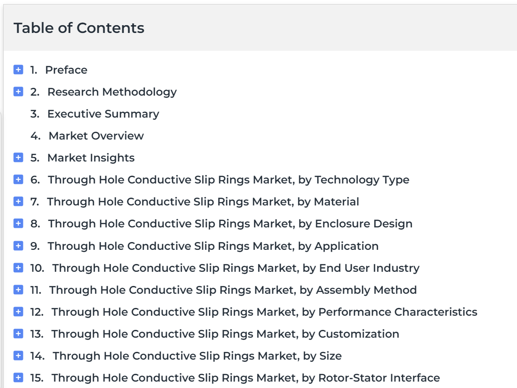
Task: Open the Executive Summary entry
Action: [x=103, y=114]
